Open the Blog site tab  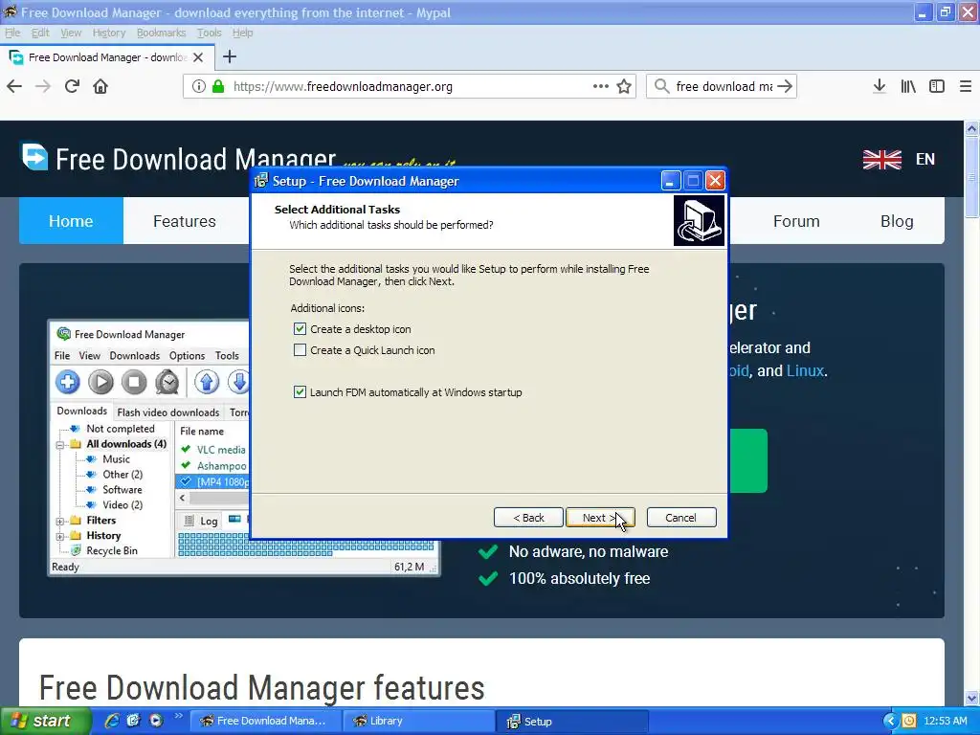pos(897,221)
